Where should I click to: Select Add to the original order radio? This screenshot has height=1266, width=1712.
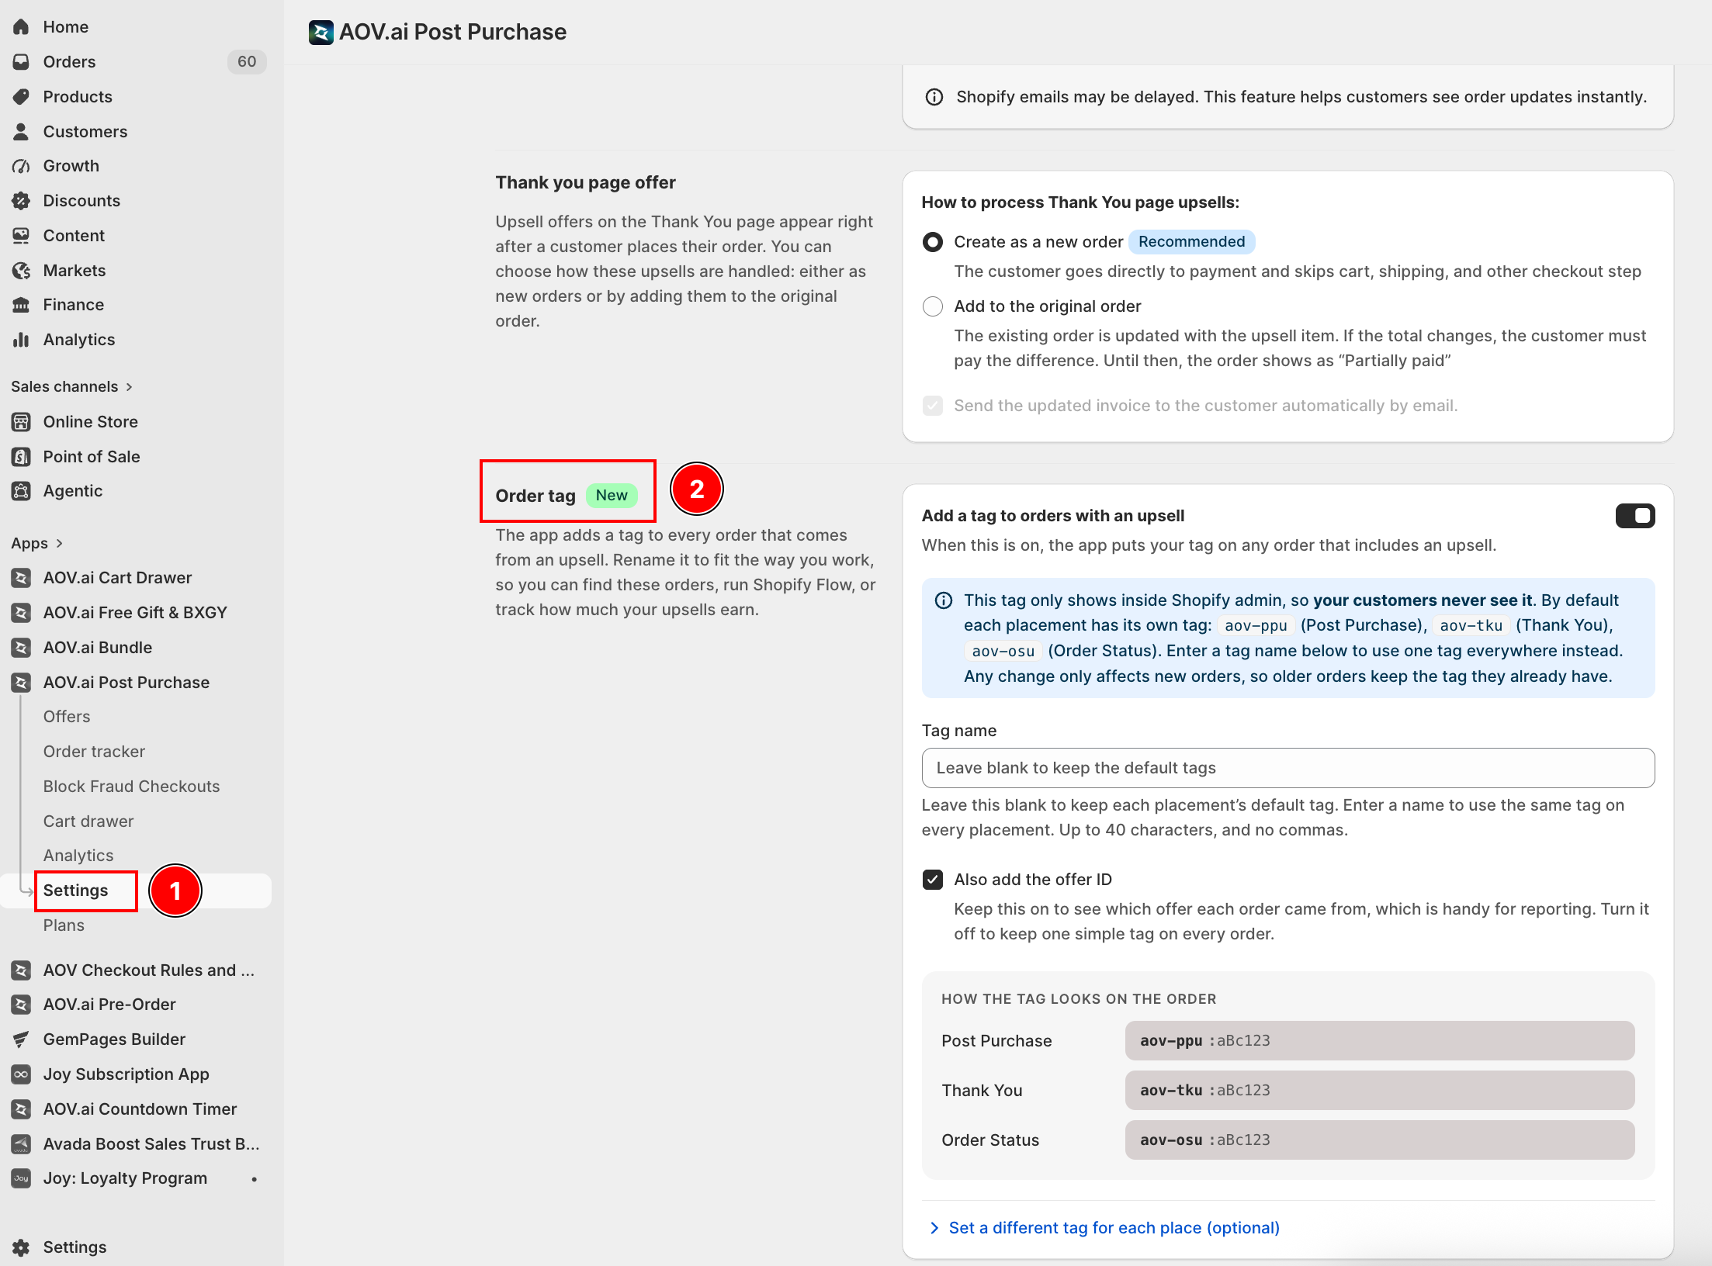coord(933,306)
